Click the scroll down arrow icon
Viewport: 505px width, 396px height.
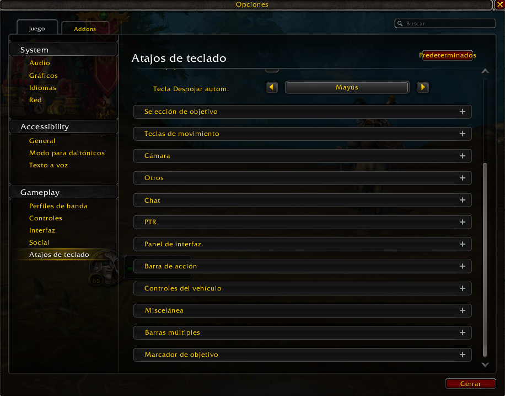(x=485, y=365)
